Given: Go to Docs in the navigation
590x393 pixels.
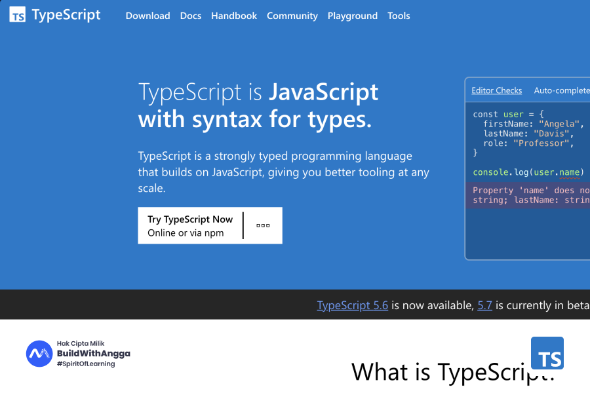Looking at the screenshot, I should click(190, 16).
